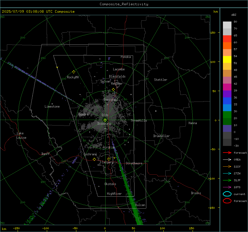This screenshot has height=232, width=248.
Task: Click the white 09EA arrow legend icon
Action: click(227, 159)
